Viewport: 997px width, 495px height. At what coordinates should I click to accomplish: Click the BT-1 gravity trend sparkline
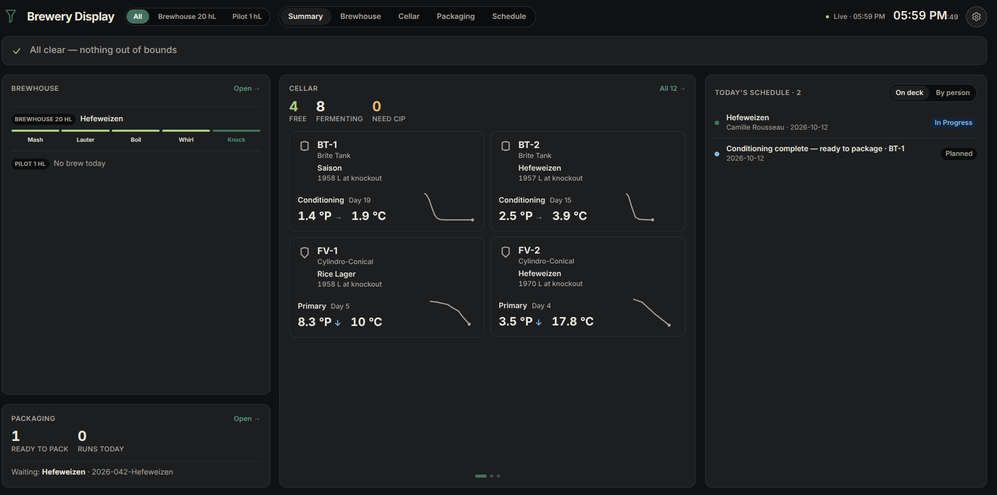pyautogui.click(x=449, y=207)
